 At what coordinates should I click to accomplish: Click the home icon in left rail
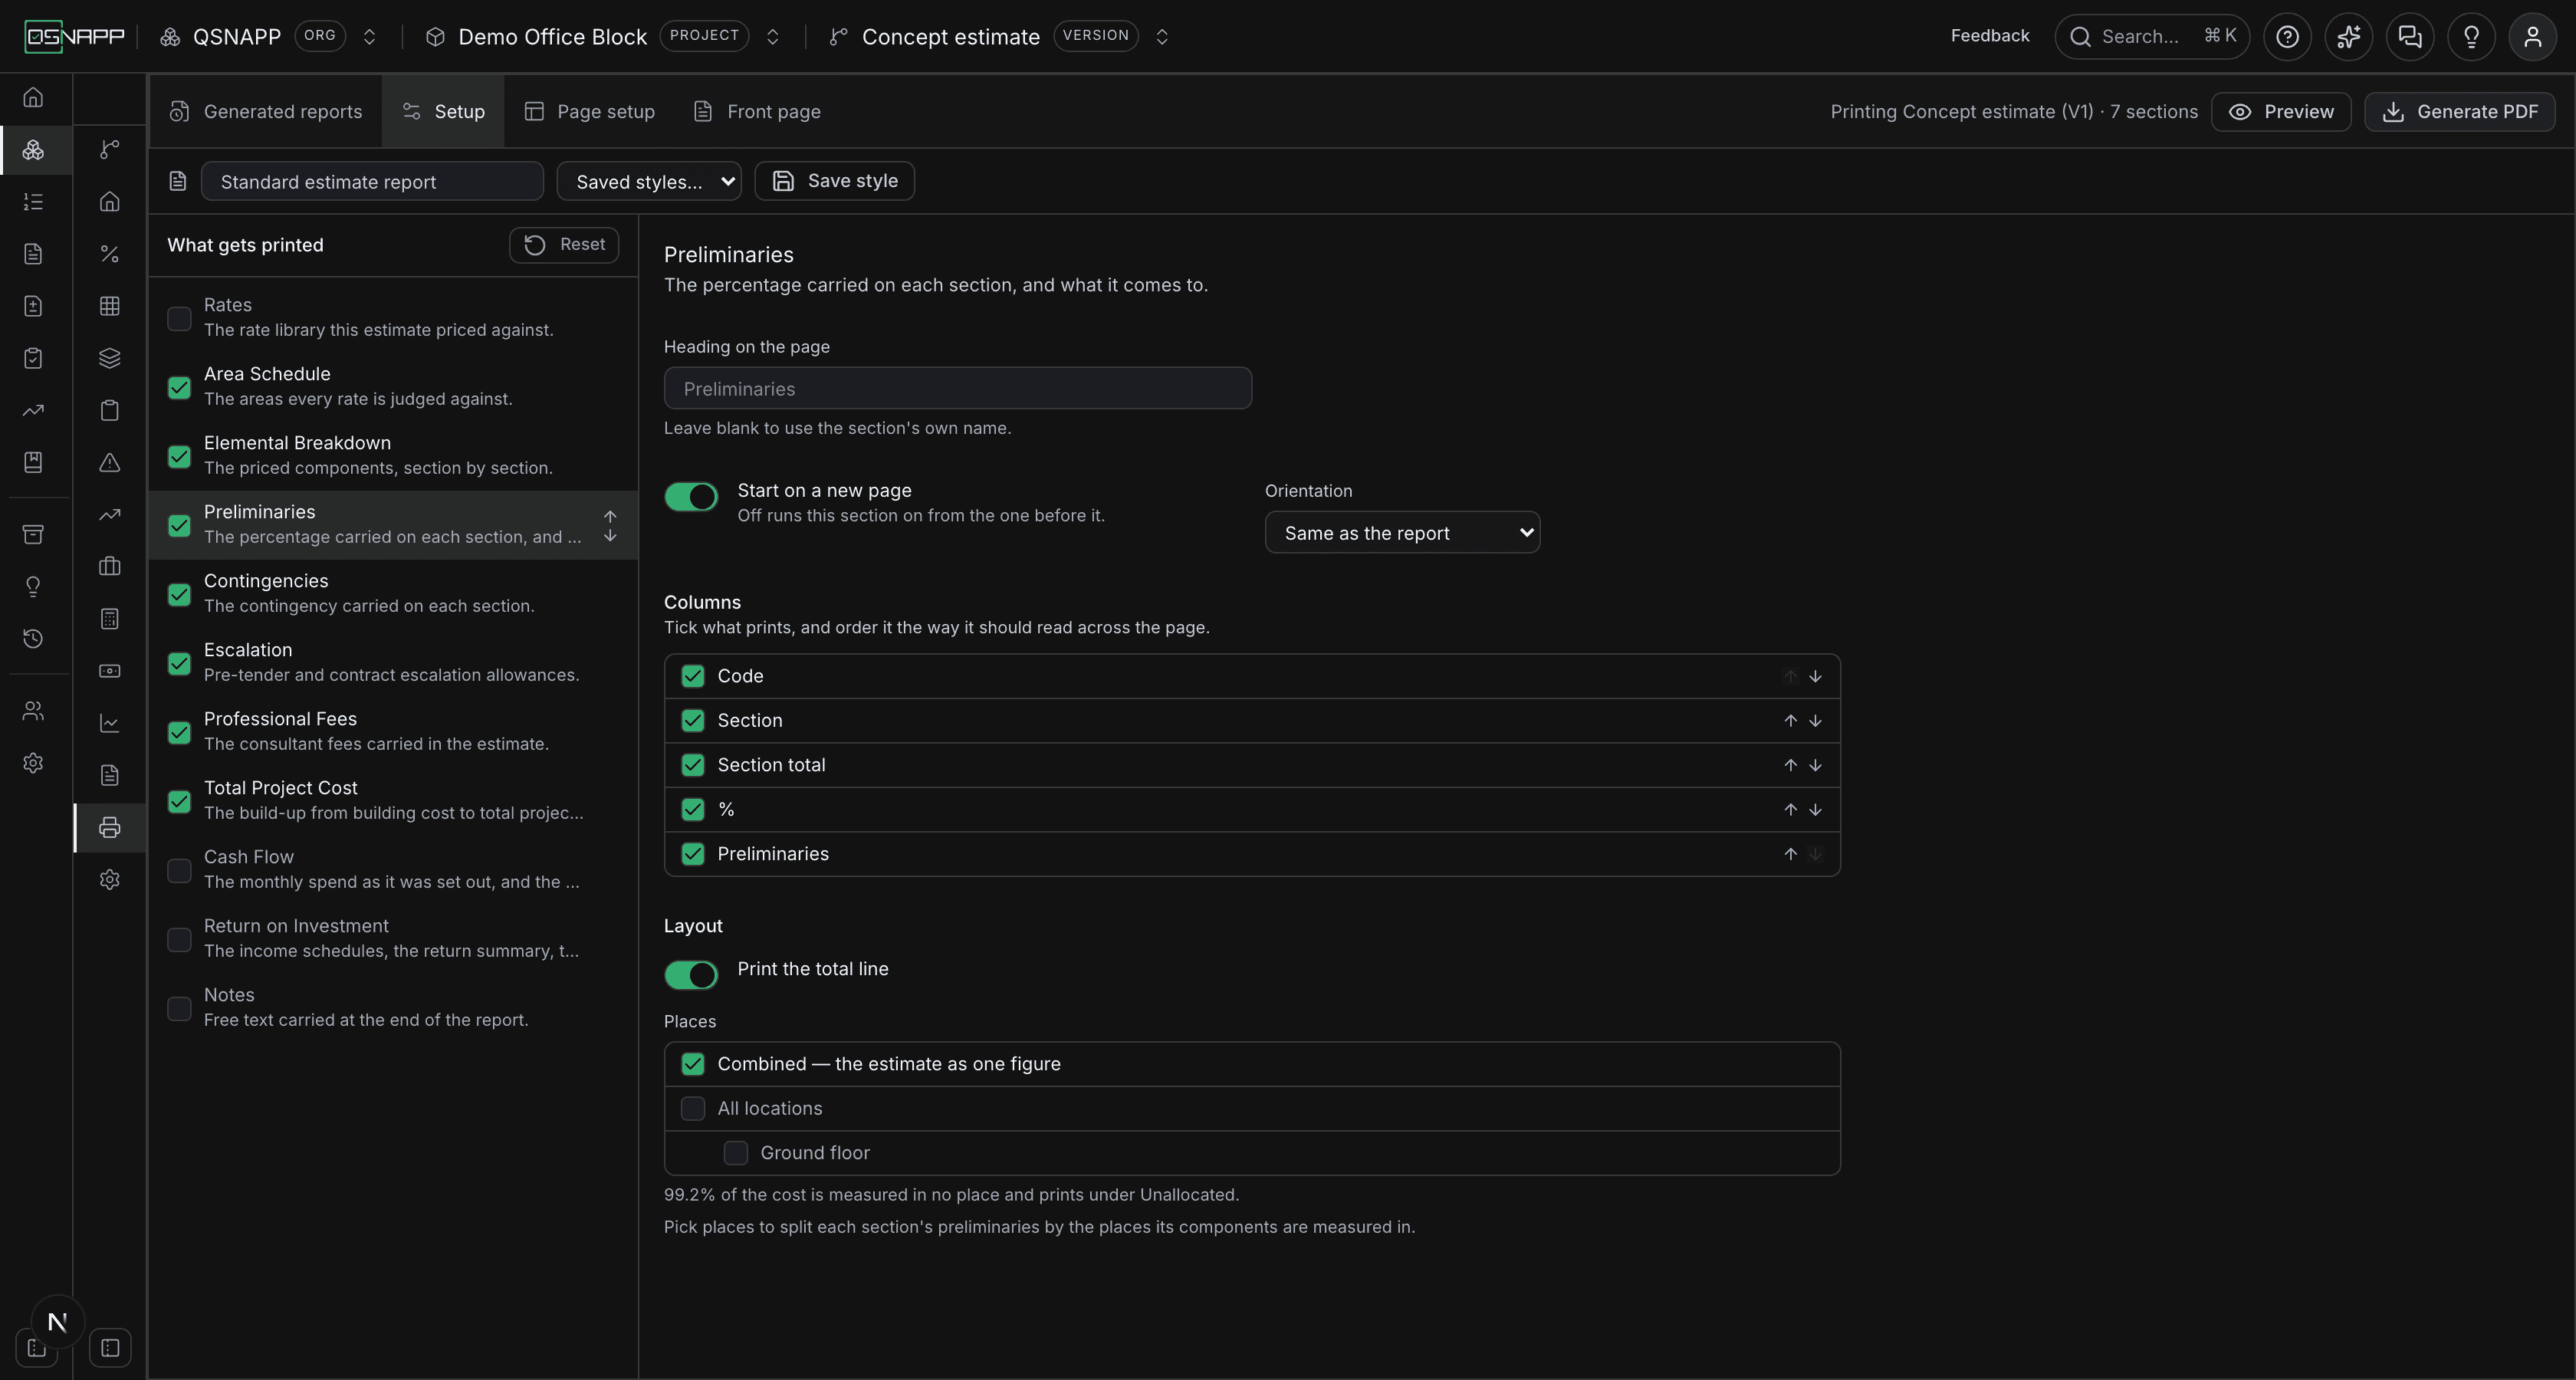coord(33,98)
